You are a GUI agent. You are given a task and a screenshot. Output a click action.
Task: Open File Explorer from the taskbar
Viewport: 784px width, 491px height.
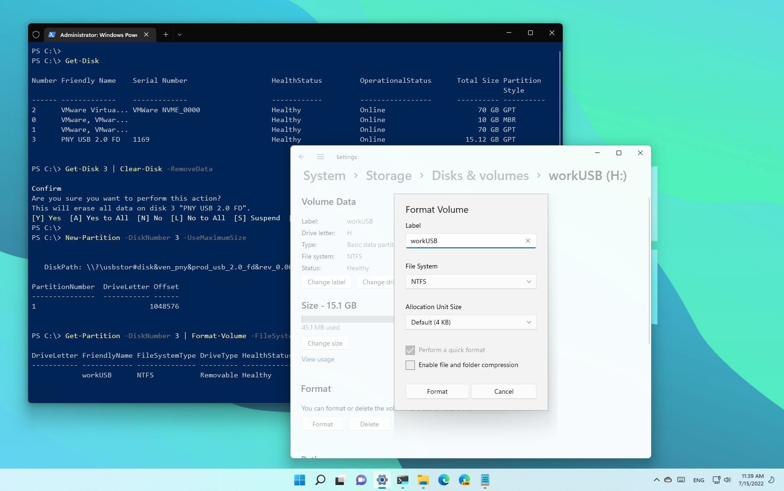(423, 480)
